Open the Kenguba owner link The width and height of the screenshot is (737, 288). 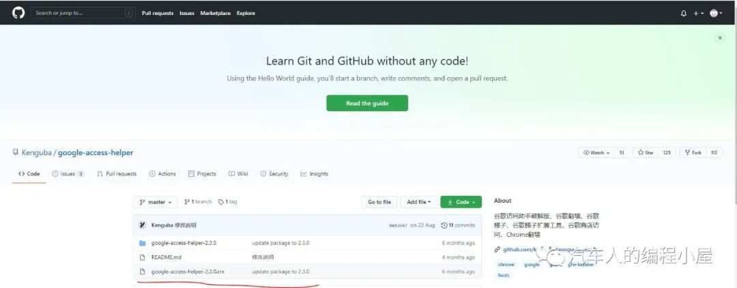pyautogui.click(x=37, y=153)
